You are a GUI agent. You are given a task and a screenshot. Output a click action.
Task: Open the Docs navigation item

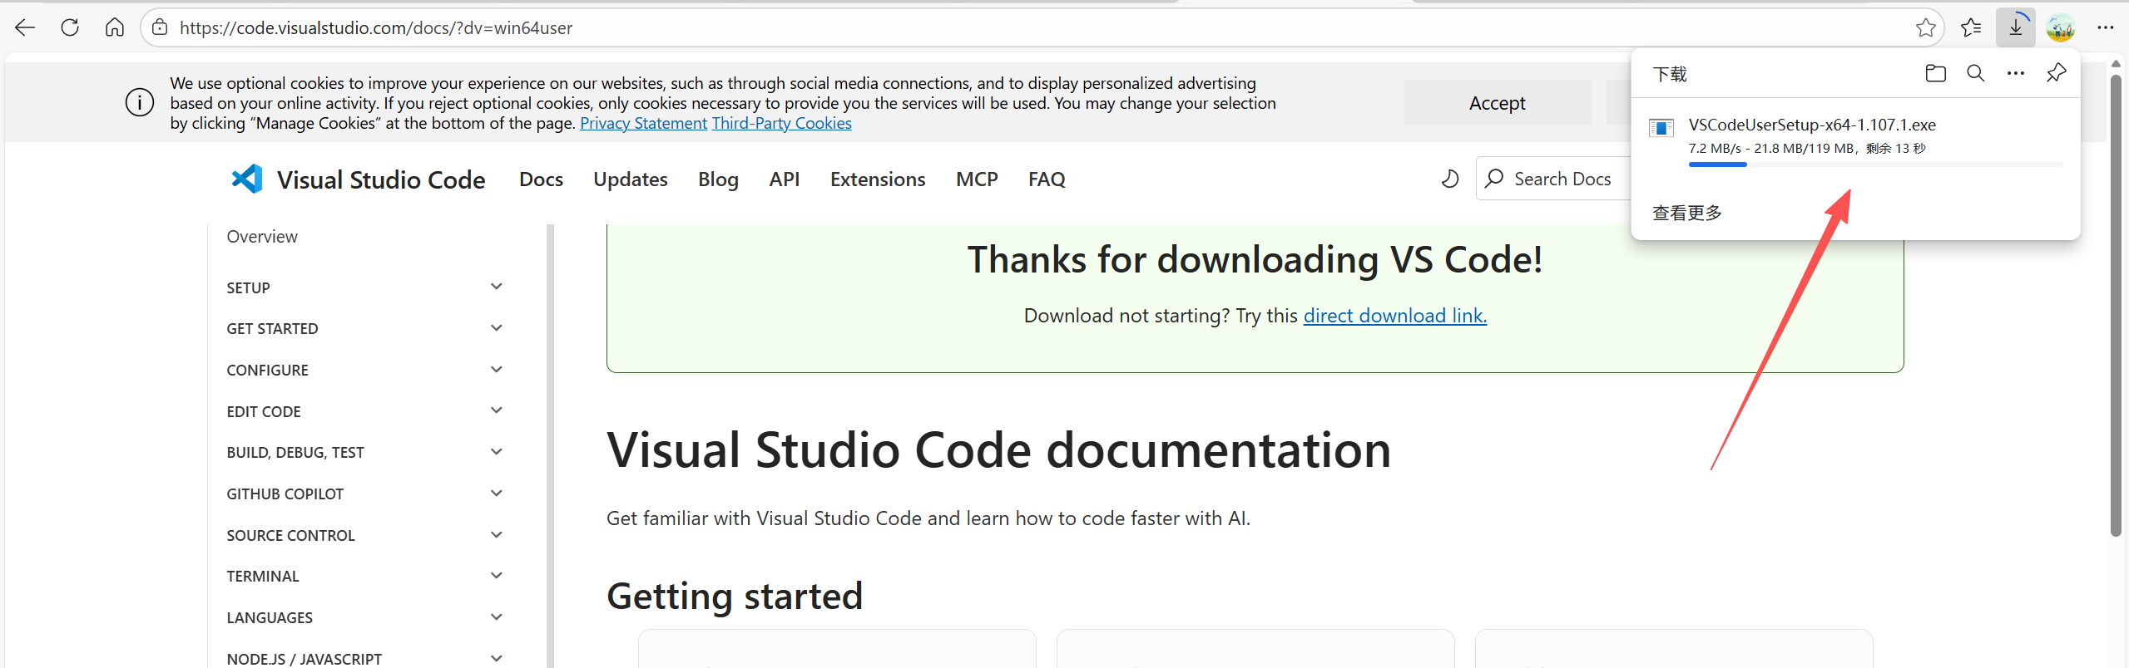pos(541,179)
